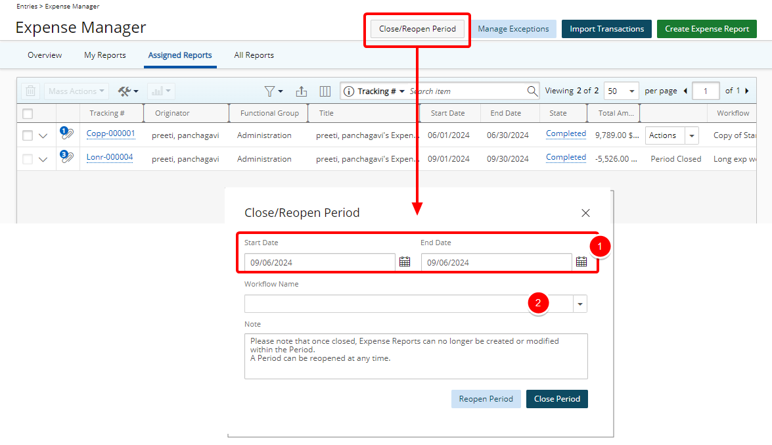Check the row checkbox for Lonr-000004
Screen dimensions: 772x445
click(28, 158)
